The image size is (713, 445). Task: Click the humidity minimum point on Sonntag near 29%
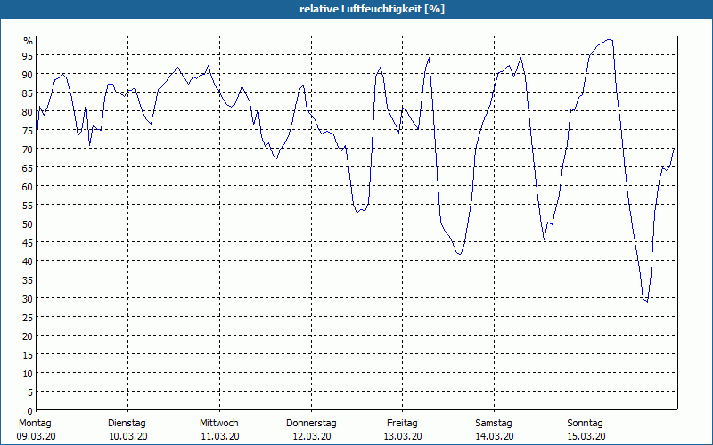(x=647, y=302)
